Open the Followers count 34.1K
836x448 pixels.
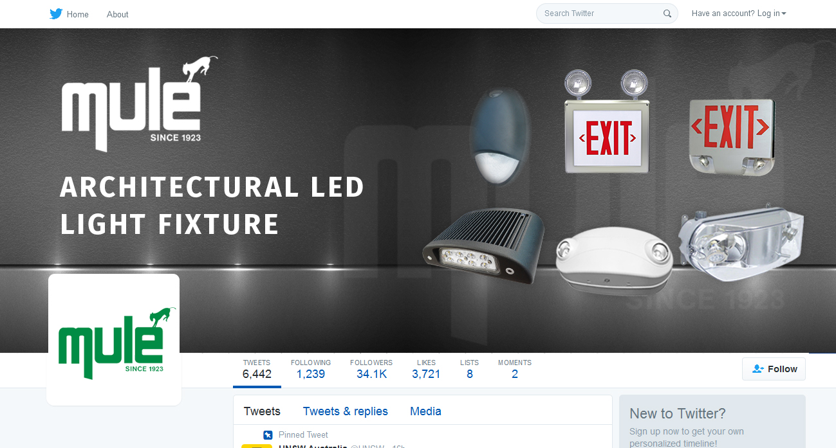tap(371, 370)
